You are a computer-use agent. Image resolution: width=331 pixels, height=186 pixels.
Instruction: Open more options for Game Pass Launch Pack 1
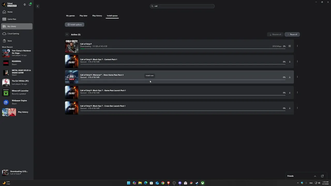point(297,92)
